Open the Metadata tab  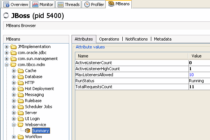click(163, 39)
